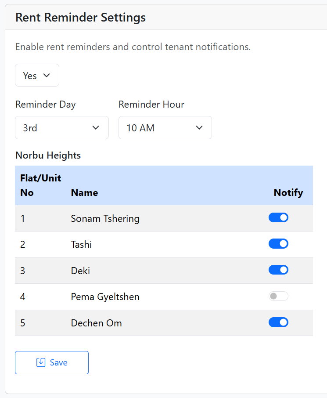327x398 pixels.
Task: Click the Rent Reminder Settings heading
Action: pos(80,17)
